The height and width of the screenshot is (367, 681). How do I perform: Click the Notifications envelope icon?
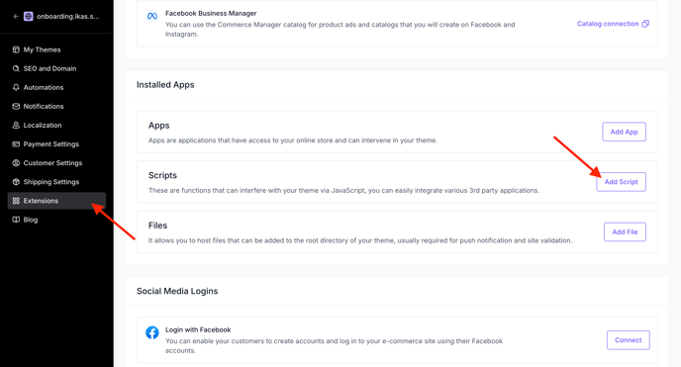pyautogui.click(x=16, y=106)
